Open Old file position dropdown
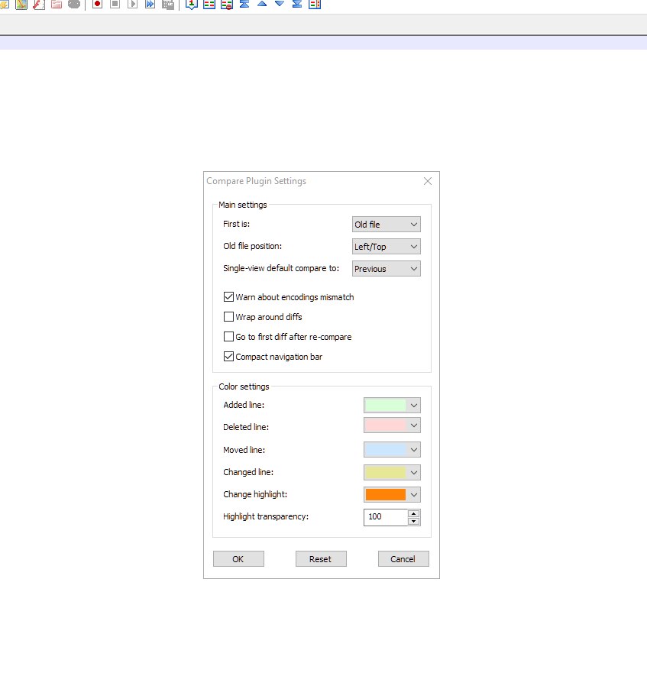The height and width of the screenshot is (676, 647). (387, 247)
